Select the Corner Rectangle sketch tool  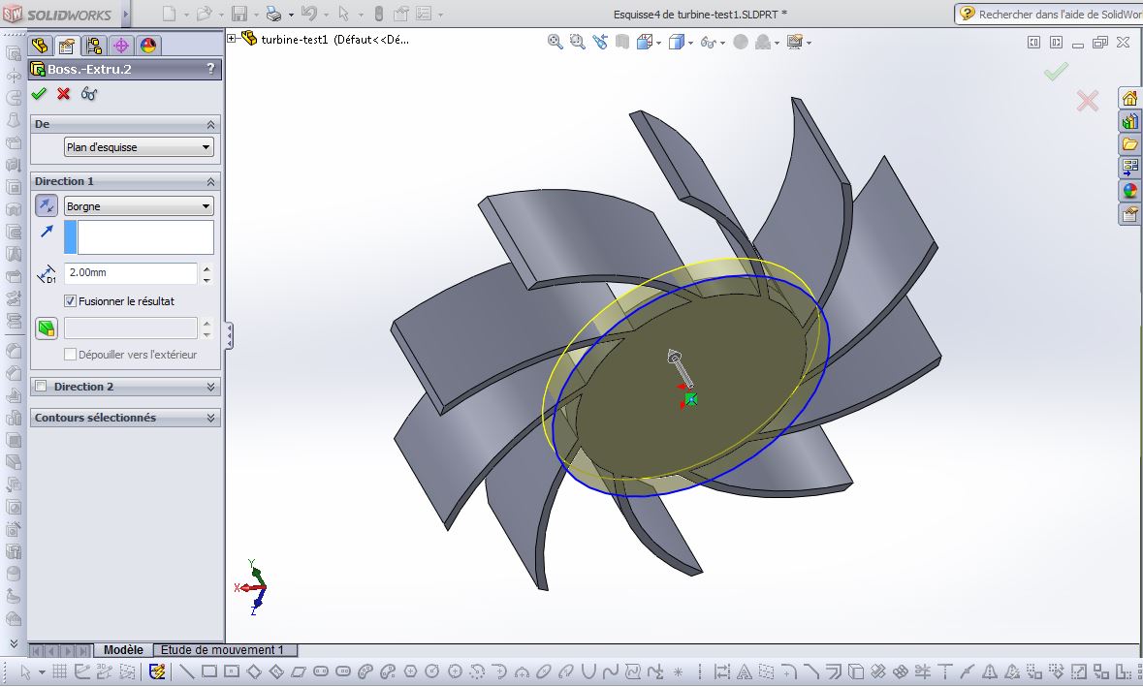pos(209,671)
